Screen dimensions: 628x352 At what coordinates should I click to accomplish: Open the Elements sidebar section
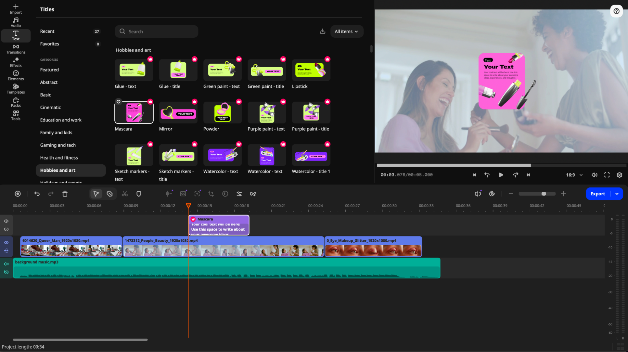point(16,75)
